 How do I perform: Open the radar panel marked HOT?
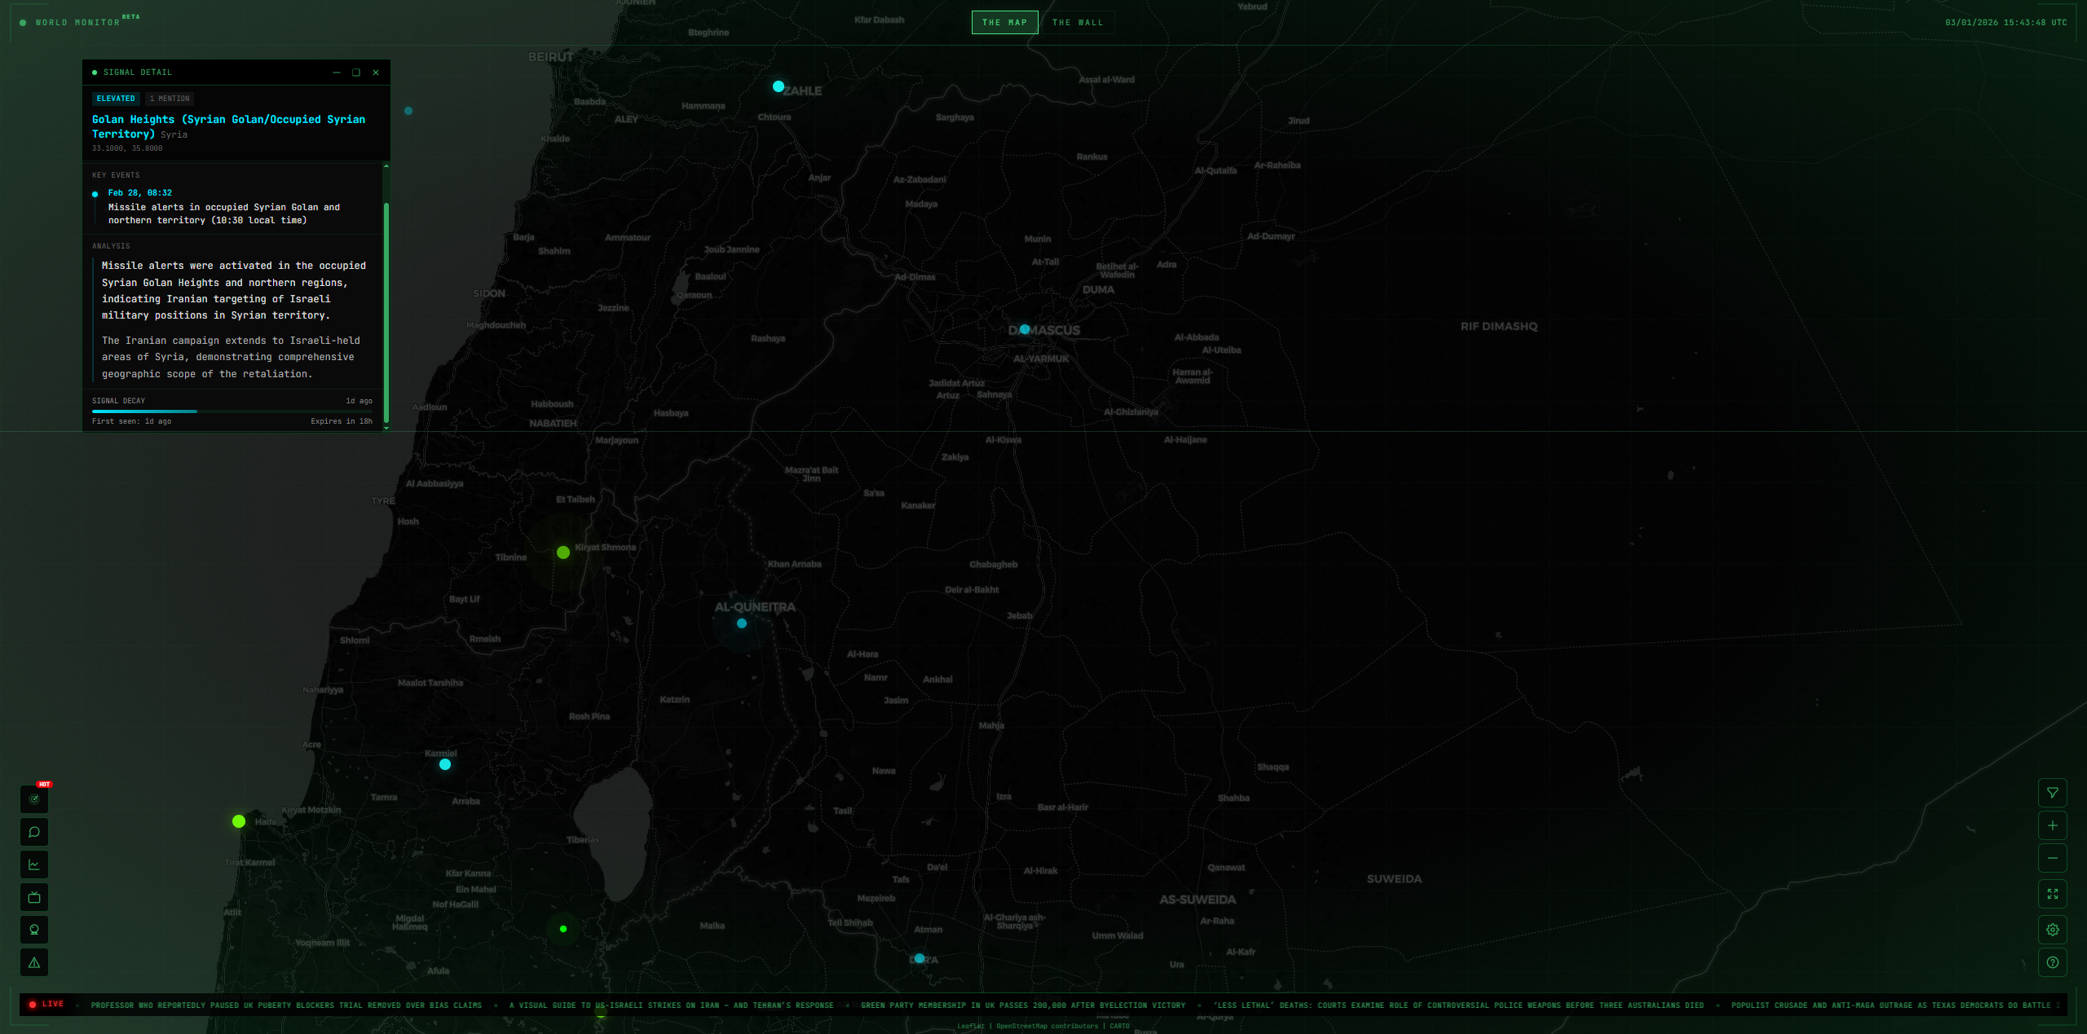34,799
